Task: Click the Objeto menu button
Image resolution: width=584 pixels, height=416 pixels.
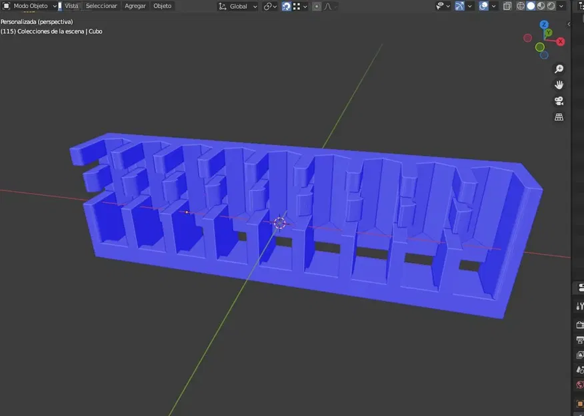Action: pyautogui.click(x=163, y=6)
